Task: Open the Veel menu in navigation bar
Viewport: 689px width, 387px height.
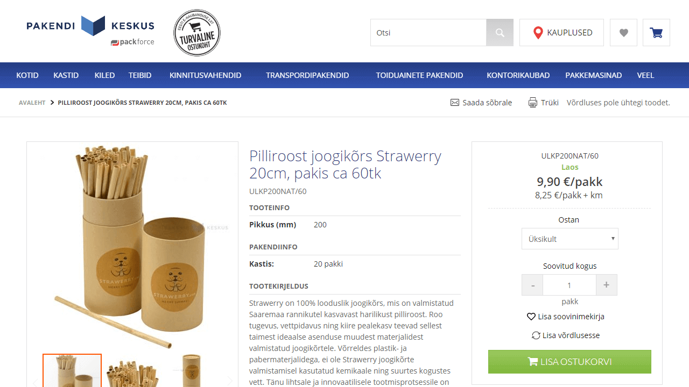Action: coord(645,75)
